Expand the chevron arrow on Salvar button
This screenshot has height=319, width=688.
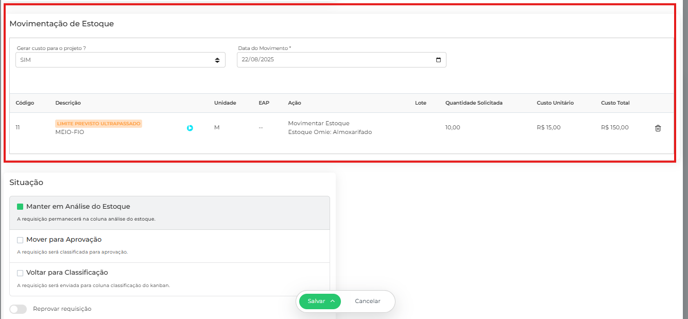click(x=333, y=301)
